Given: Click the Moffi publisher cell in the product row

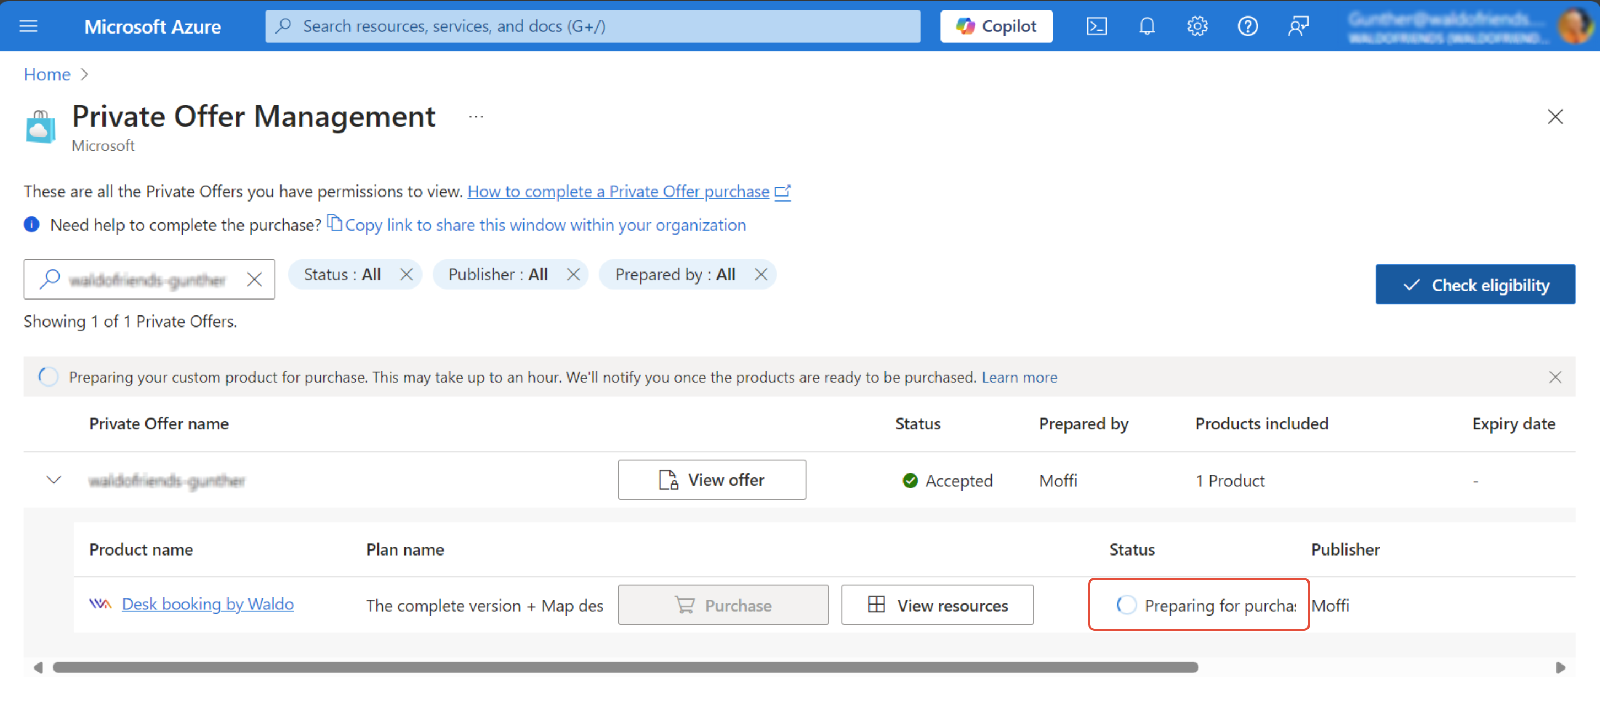Looking at the screenshot, I should click(1330, 605).
